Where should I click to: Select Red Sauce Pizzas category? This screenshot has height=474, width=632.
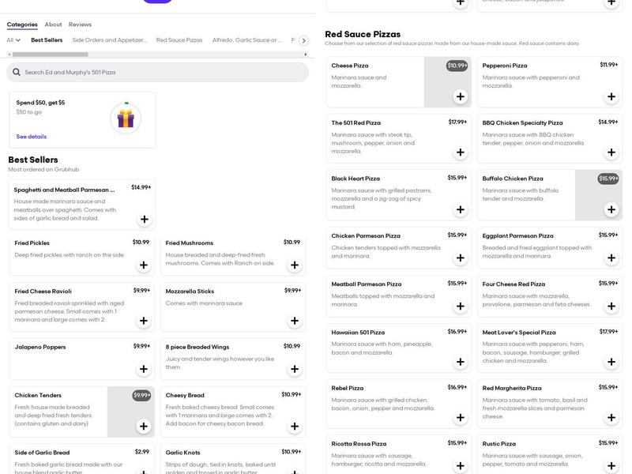click(x=179, y=40)
